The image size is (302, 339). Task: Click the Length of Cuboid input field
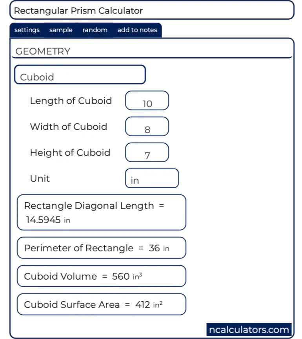[147, 101]
